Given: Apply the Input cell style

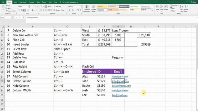Looking at the screenshot, I should [113, 10].
